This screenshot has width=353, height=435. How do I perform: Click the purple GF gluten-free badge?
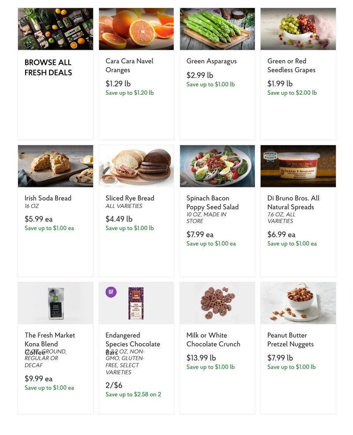(x=111, y=292)
